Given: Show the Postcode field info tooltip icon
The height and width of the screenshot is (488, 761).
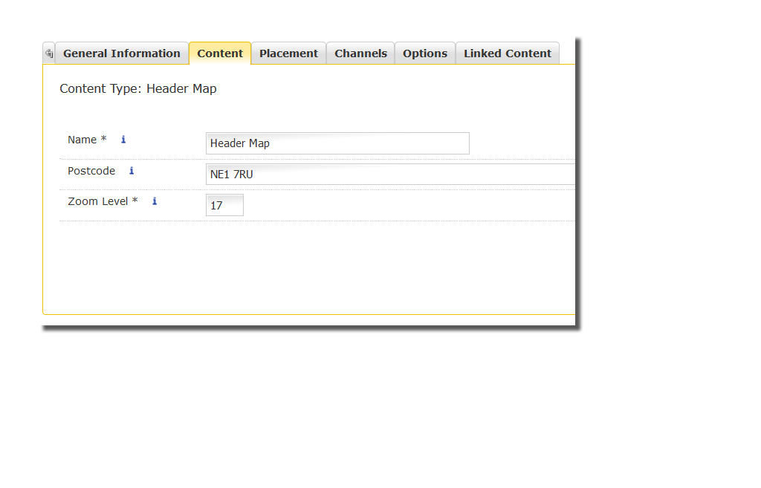Looking at the screenshot, I should [x=132, y=171].
